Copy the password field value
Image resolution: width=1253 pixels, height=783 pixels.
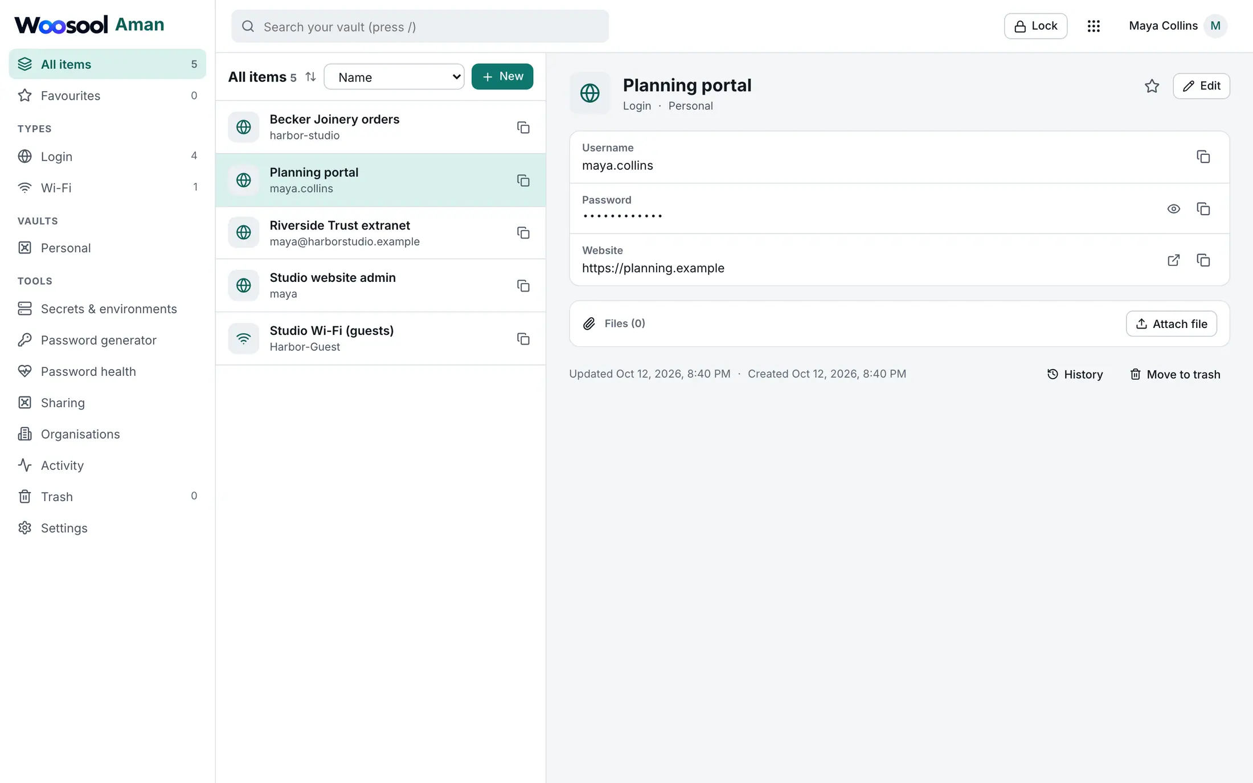[x=1203, y=209]
